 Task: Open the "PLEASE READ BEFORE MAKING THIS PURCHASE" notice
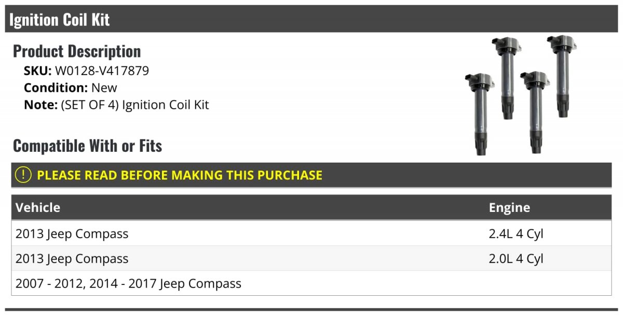[180, 175]
